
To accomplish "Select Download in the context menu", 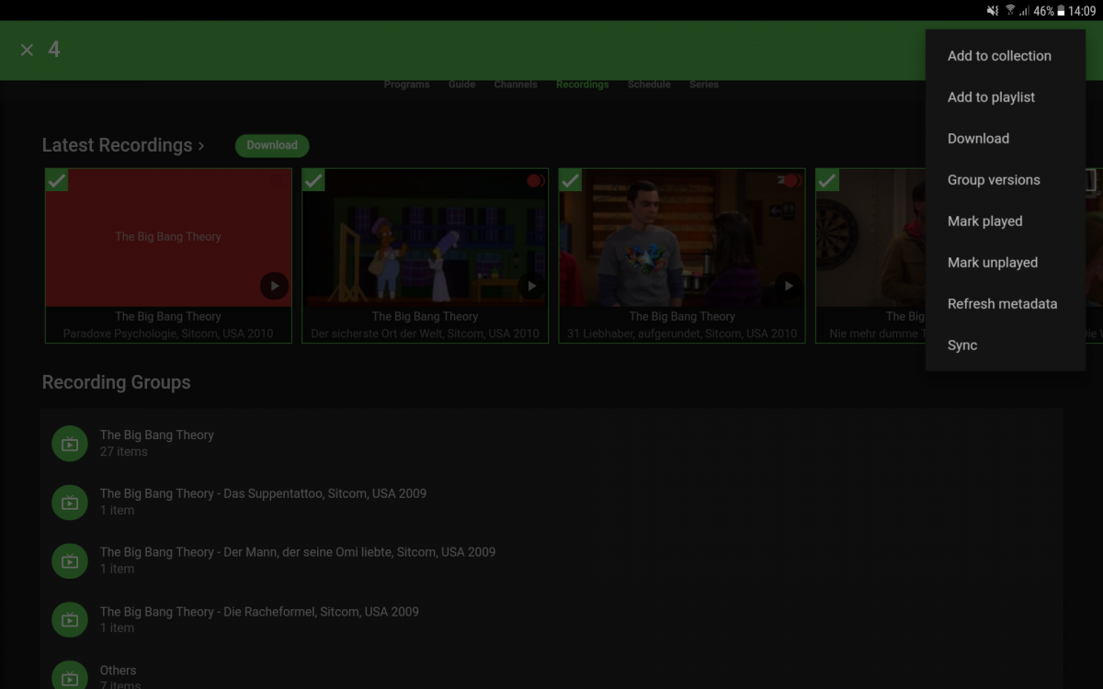I will (x=1006, y=139).
